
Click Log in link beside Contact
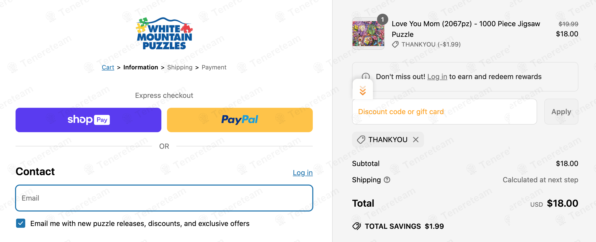click(x=303, y=173)
